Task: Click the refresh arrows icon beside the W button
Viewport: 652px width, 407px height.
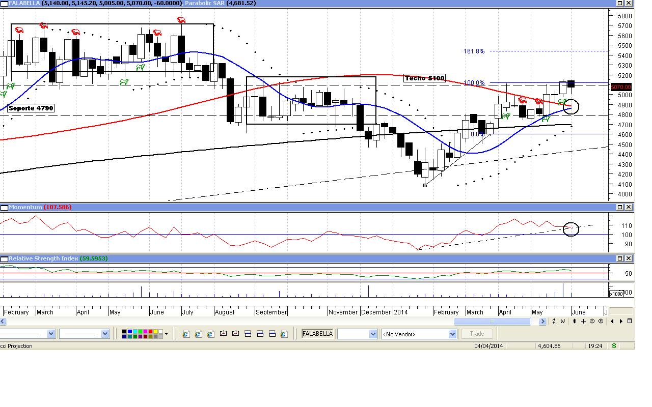Action: coord(554,321)
